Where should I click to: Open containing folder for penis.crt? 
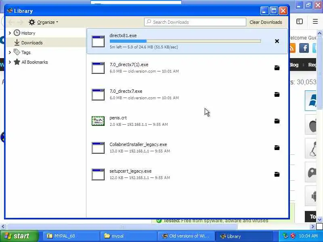(x=277, y=121)
